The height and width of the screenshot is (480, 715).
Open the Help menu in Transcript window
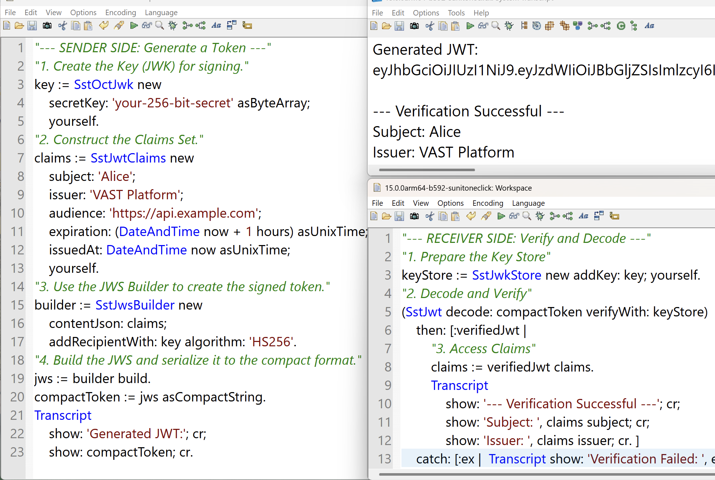[x=481, y=13]
